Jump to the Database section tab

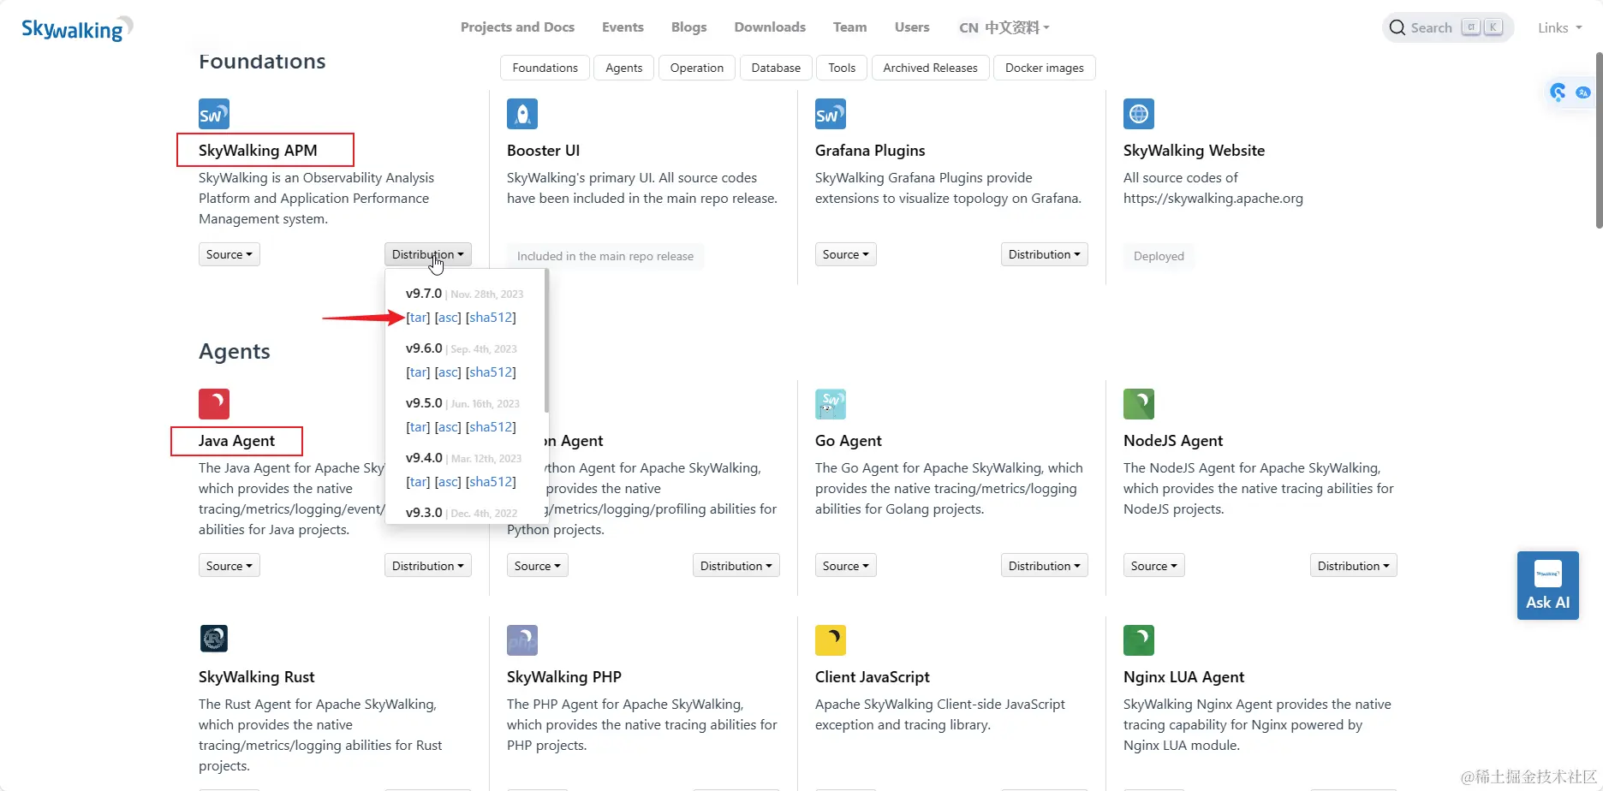coord(776,68)
